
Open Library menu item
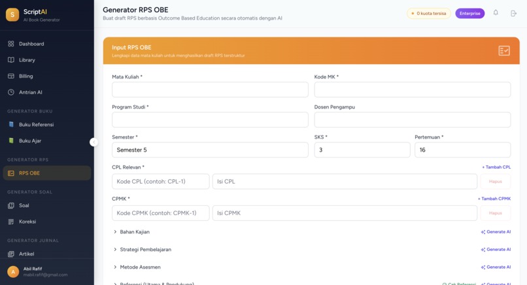pyautogui.click(x=47, y=60)
